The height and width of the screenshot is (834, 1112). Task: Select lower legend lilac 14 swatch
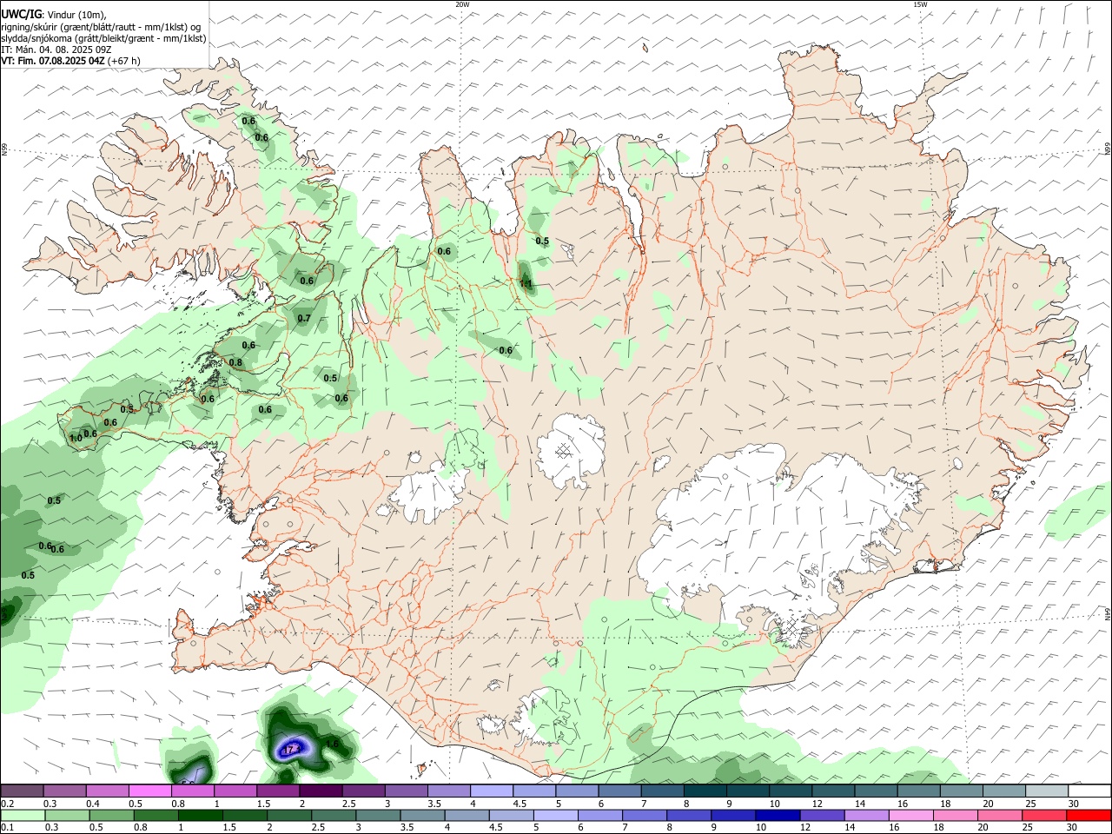click(x=866, y=815)
